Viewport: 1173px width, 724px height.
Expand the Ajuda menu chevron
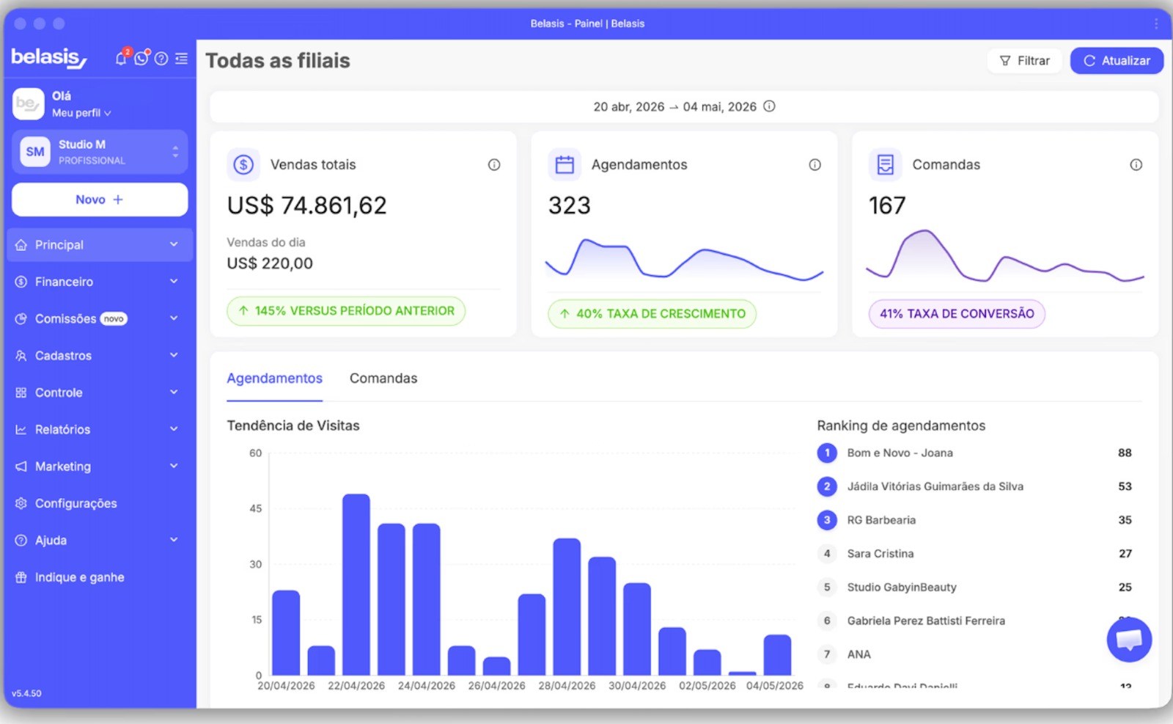pos(174,540)
